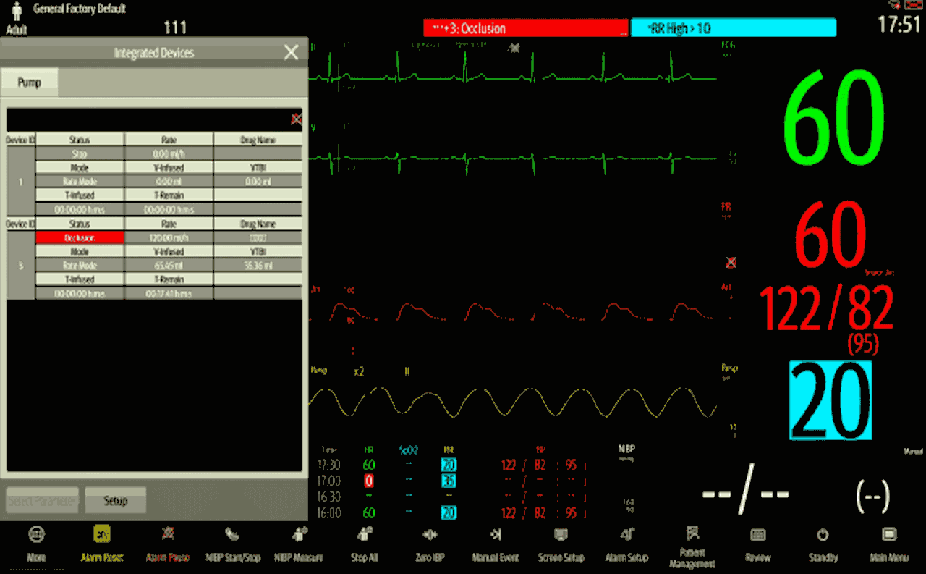Select the red Occlusion status cell
This screenshot has height=574, width=926.
(80, 237)
